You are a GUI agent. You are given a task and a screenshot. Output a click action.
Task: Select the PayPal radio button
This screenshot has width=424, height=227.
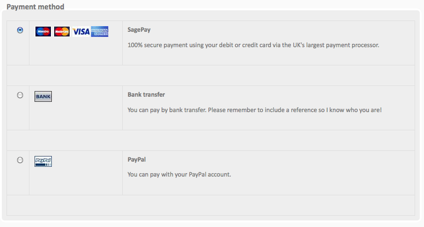click(x=20, y=160)
